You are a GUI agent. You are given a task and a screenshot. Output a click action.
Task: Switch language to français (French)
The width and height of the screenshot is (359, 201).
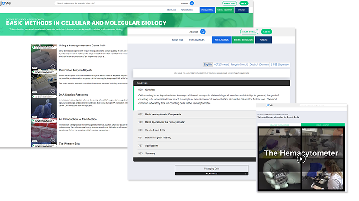[x=239, y=64]
